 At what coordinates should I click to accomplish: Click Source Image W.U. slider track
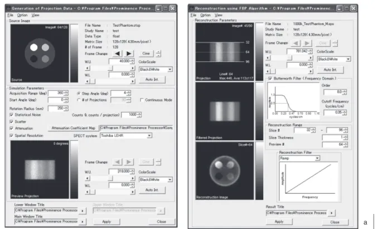(x=110, y=69)
